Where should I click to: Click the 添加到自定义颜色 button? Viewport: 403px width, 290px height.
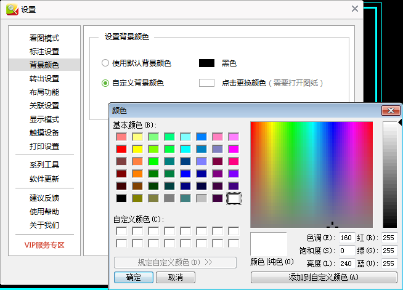tap(324, 278)
